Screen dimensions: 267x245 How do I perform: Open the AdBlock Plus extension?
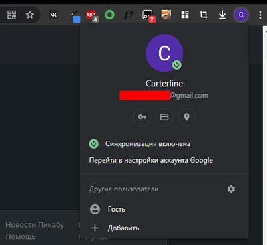pos(92,16)
